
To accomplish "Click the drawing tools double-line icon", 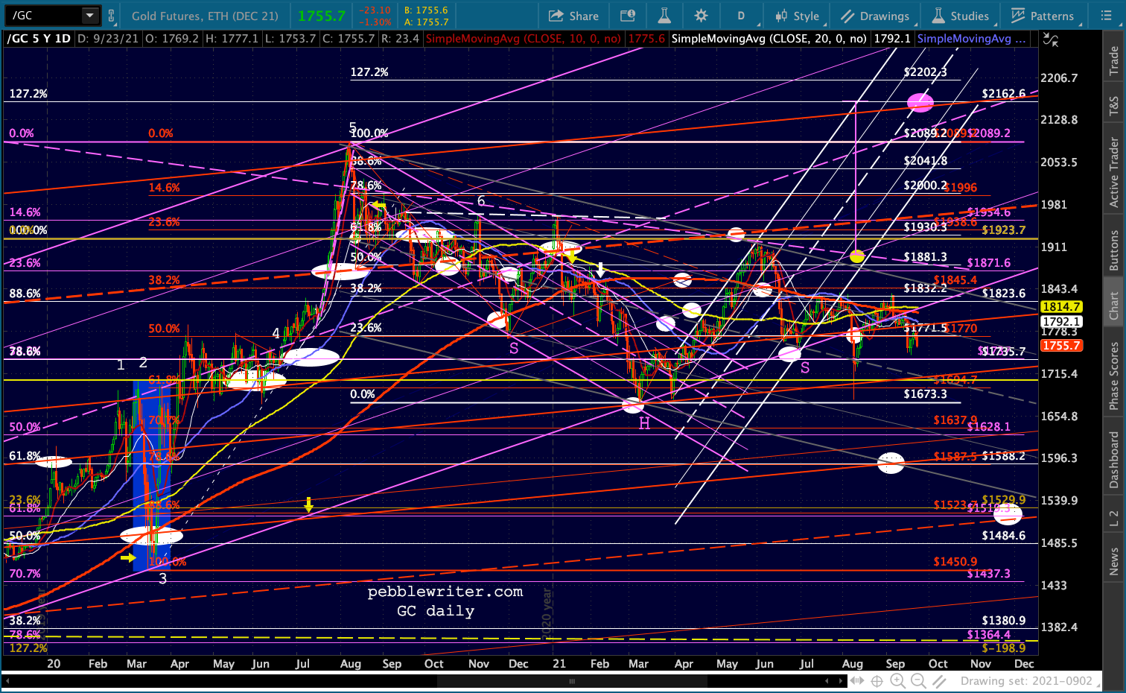I will coord(939,680).
